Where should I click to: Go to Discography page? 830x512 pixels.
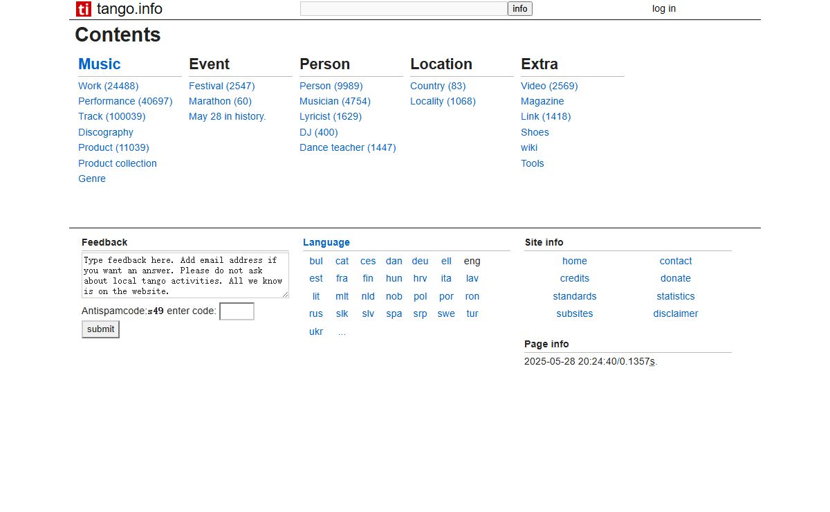tap(106, 132)
